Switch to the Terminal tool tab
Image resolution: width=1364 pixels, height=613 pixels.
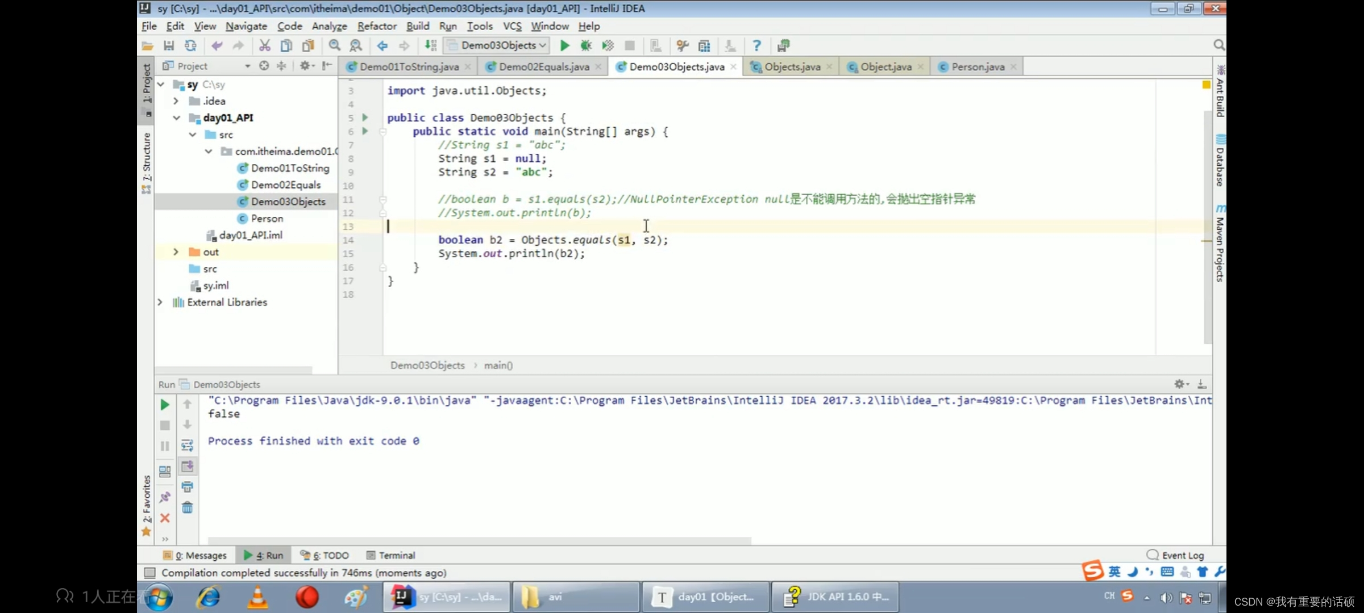click(390, 555)
